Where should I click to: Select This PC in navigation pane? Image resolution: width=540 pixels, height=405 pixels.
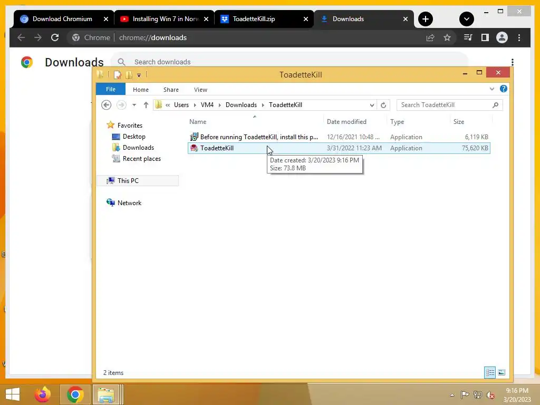tap(128, 180)
